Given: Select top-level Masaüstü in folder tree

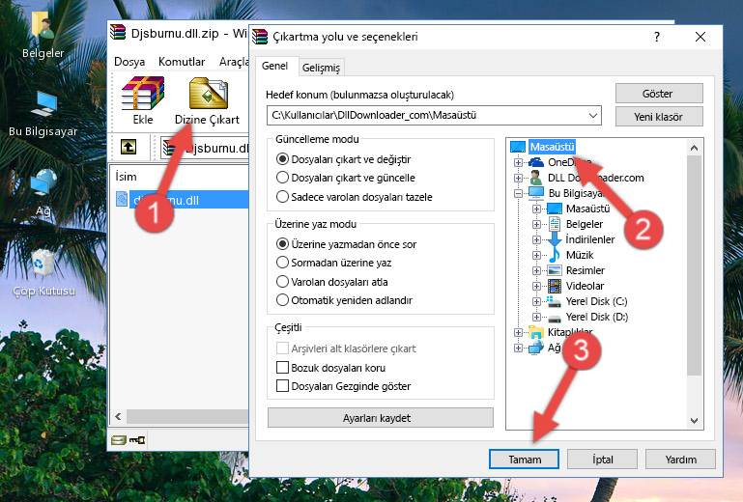Looking at the screenshot, I should (552, 147).
